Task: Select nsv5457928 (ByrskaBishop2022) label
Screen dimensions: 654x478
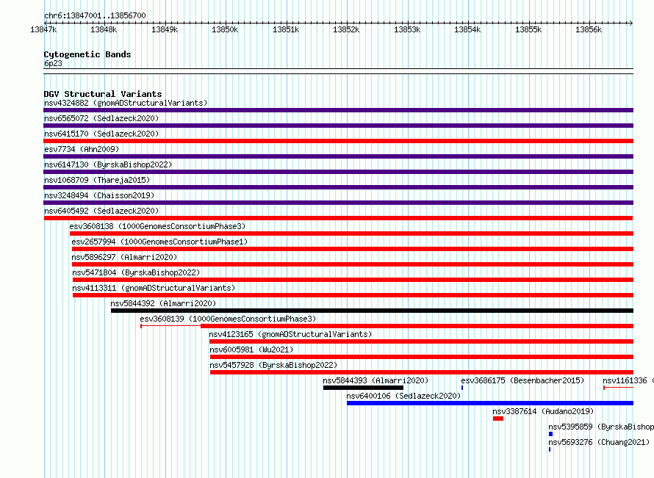Action: coord(273,365)
